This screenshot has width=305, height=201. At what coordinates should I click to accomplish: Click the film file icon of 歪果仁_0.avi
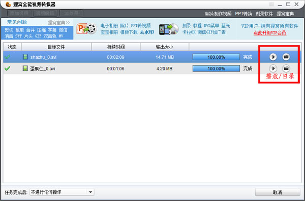click(25, 68)
